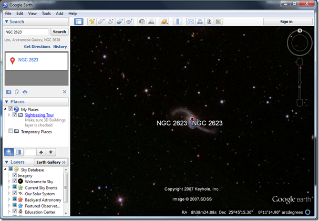This screenshot has height=221, width=319.
Task: Expand the Current Sky Events layer
Action: pos(9,187)
